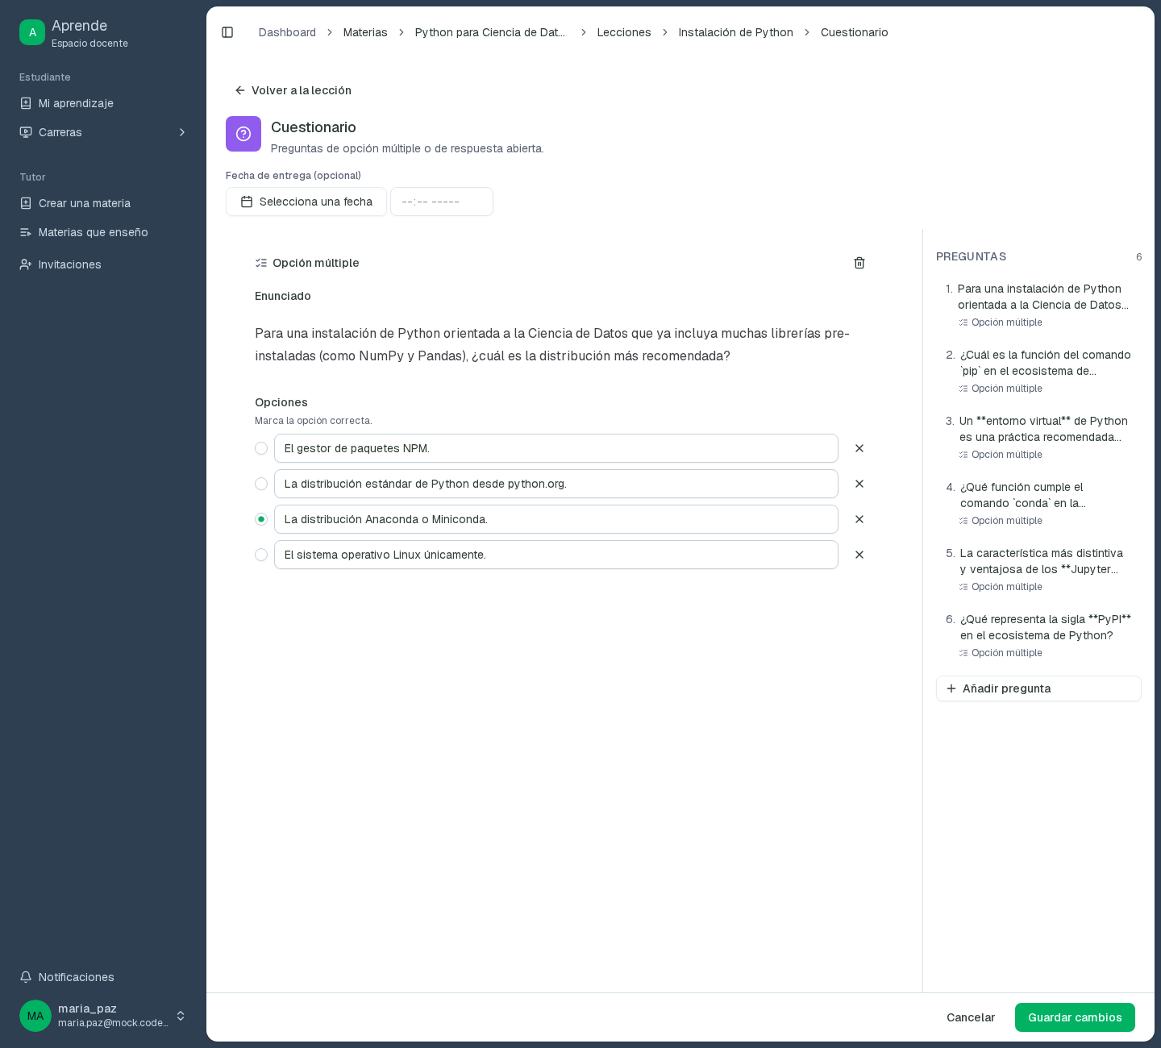Screen dimensions: 1161x1048
Task: Click the Notificaciones bell icon
Action: pyautogui.click(x=26, y=977)
